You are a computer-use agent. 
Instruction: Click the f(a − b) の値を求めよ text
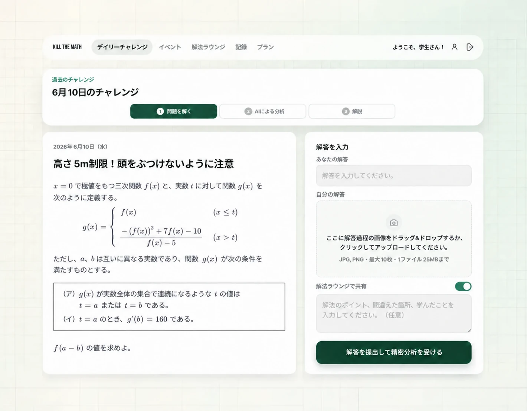(92, 348)
